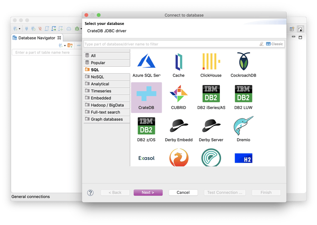Focus the table name filter in navigator
Screen dimensions: 317x225
(47, 52)
